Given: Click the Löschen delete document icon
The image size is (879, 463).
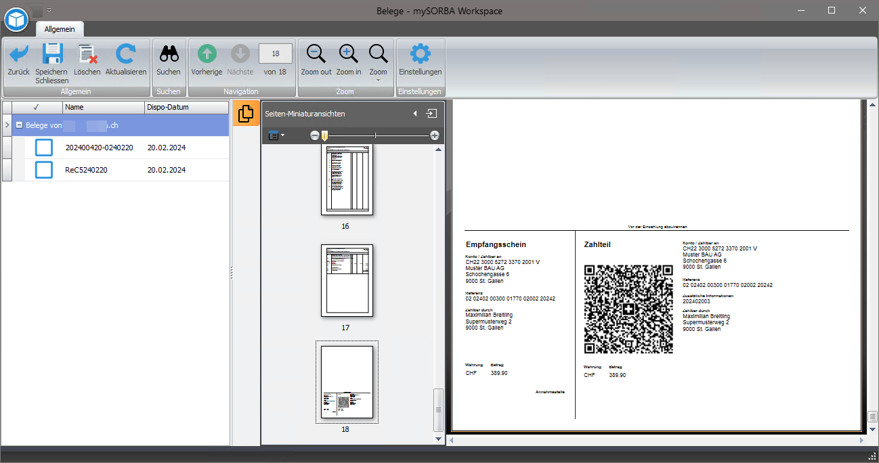Looking at the screenshot, I should (x=87, y=54).
